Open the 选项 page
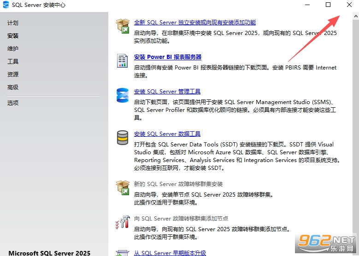 pyautogui.click(x=12, y=103)
